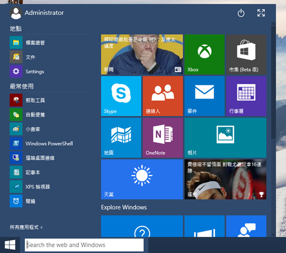This screenshot has width=286, height=253.
Task: Click the scrollbar up arrow
Action: pos(273,24)
